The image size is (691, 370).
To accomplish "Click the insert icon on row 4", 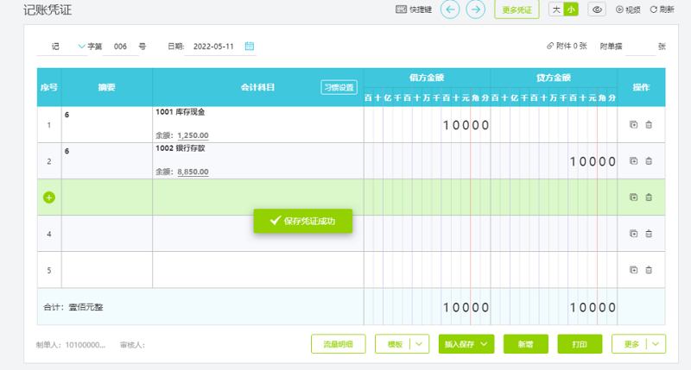I will (x=633, y=234).
